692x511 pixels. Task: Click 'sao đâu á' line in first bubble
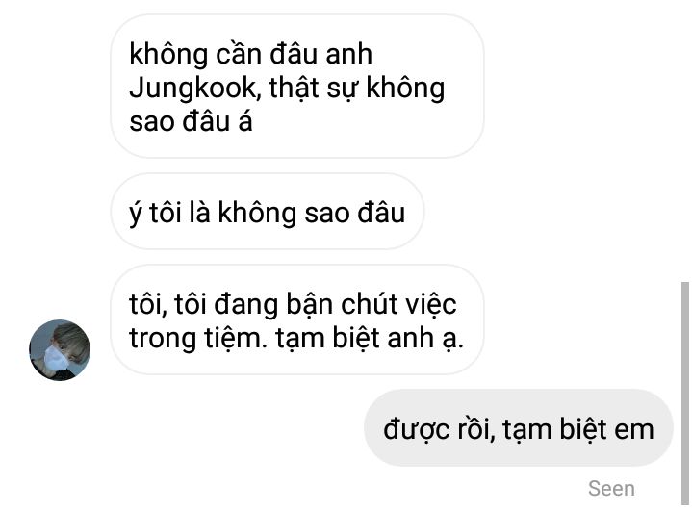(x=191, y=121)
